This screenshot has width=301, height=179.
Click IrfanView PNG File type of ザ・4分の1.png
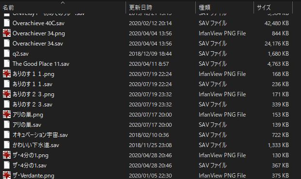222,155
